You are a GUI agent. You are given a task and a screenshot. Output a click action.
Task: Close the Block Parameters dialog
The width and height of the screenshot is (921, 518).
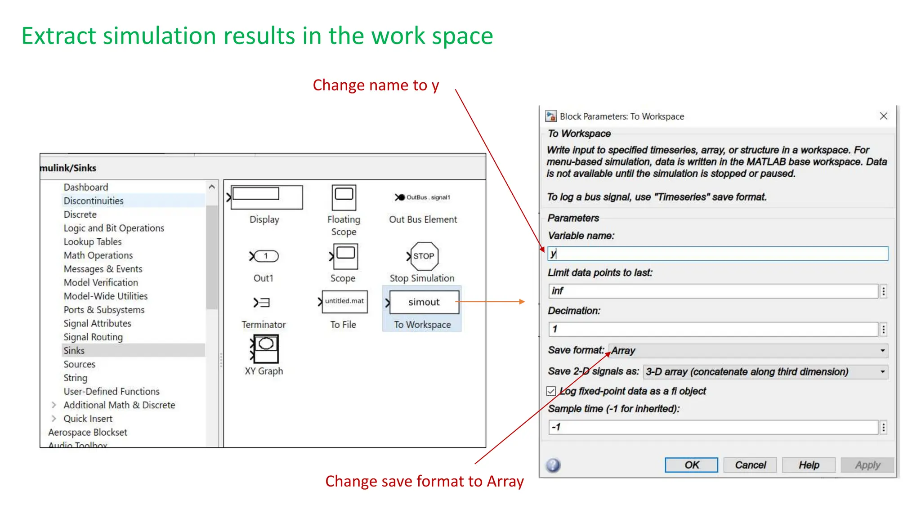click(884, 116)
